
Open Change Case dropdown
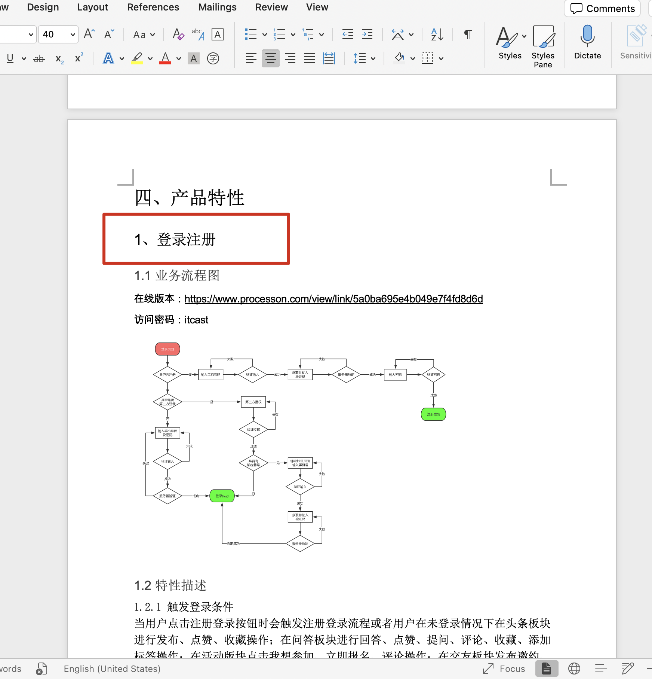point(144,35)
